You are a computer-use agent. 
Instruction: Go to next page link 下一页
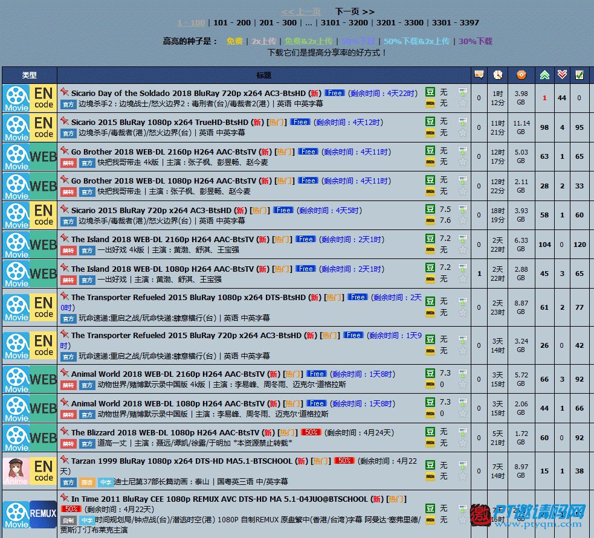[355, 11]
